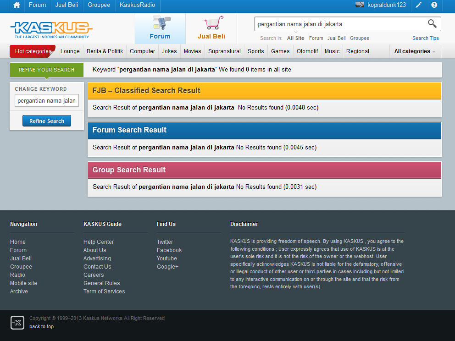Screen dimensions: 455x341
Task: Focus the Change Keyword input field
Action: [47, 101]
